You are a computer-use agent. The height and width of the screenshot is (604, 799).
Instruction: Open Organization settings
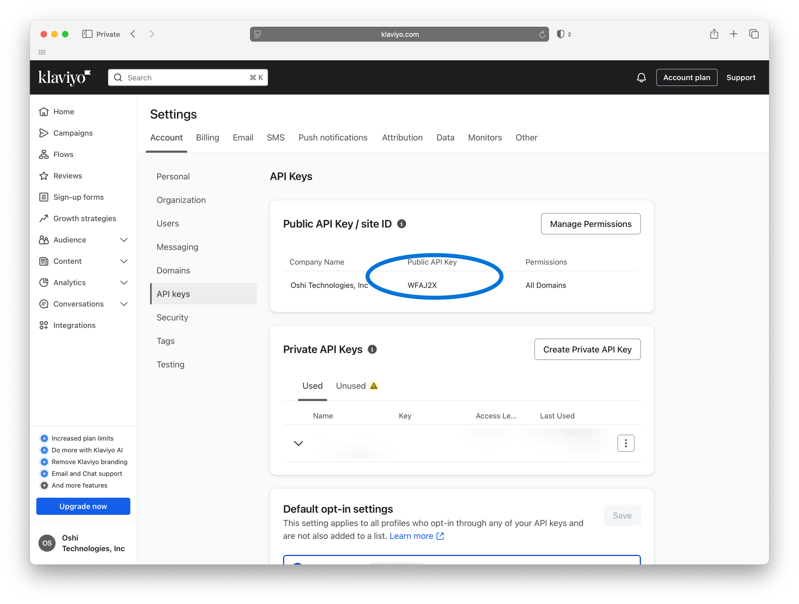click(x=181, y=200)
